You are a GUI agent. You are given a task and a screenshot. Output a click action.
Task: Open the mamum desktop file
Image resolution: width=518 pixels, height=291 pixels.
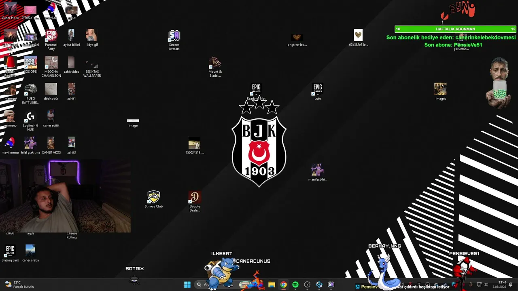(10, 92)
